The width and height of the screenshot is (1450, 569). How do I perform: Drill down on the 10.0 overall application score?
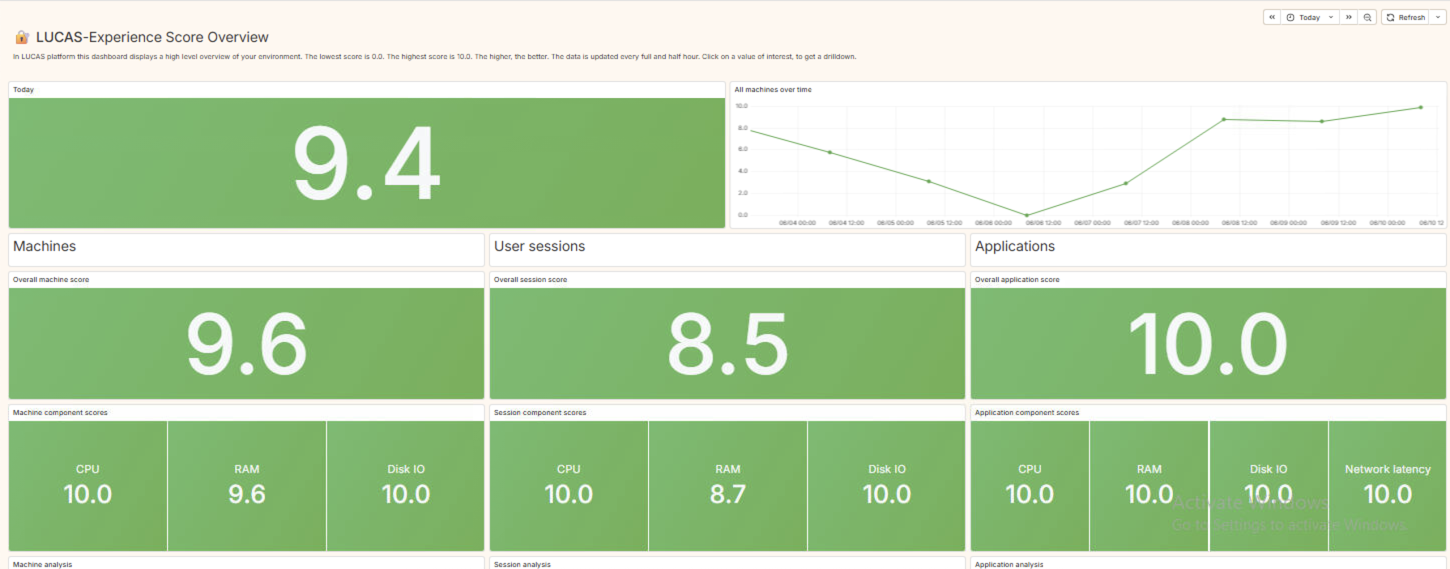point(1208,344)
